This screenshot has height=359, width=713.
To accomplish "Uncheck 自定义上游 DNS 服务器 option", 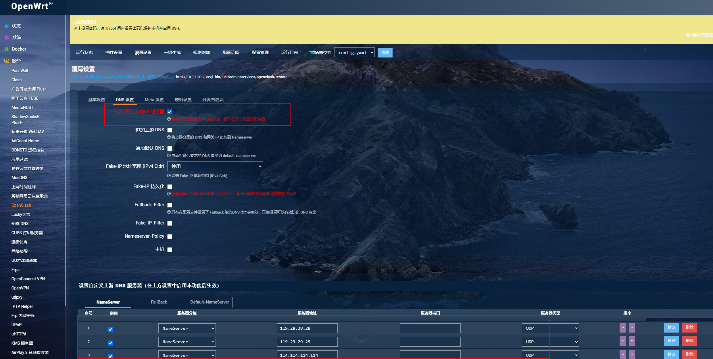I will coord(170,112).
